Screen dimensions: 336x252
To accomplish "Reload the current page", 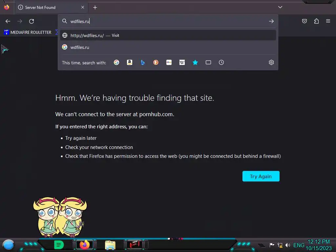I will (31, 21).
